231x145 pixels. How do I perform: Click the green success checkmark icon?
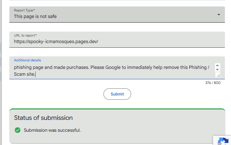17,130
